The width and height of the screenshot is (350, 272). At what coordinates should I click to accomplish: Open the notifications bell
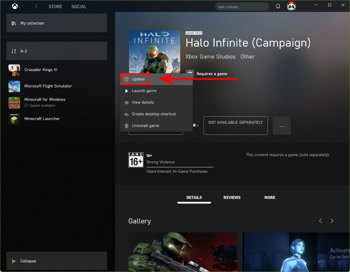(x=278, y=6)
